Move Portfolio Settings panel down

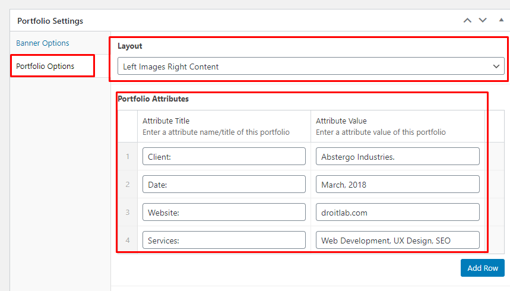click(x=483, y=20)
